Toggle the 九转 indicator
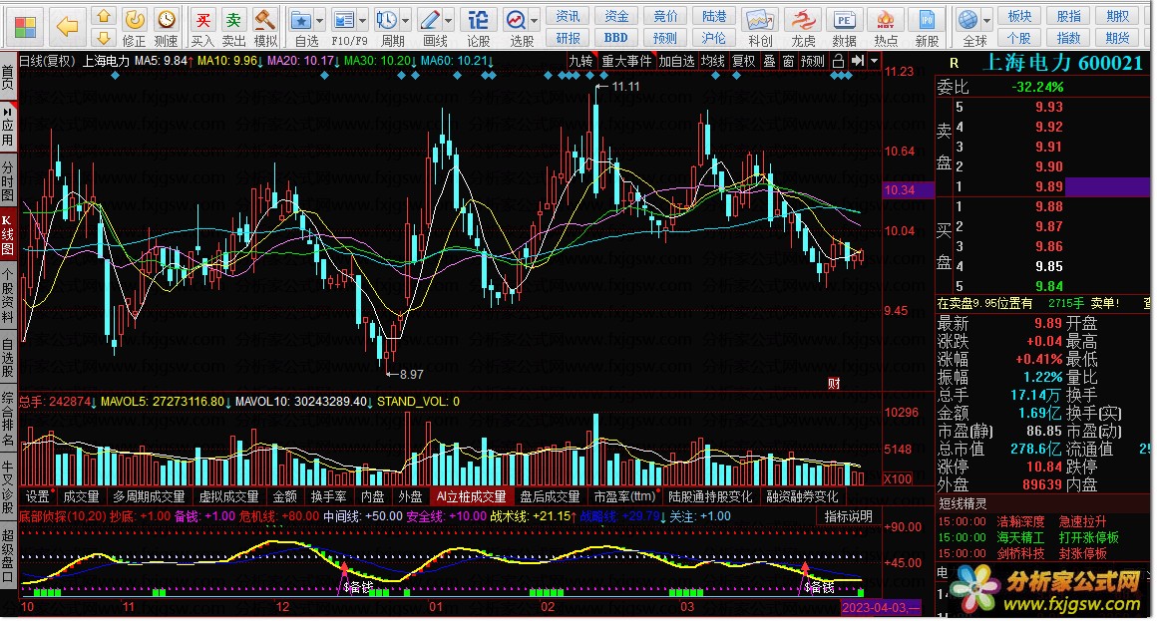 point(580,61)
